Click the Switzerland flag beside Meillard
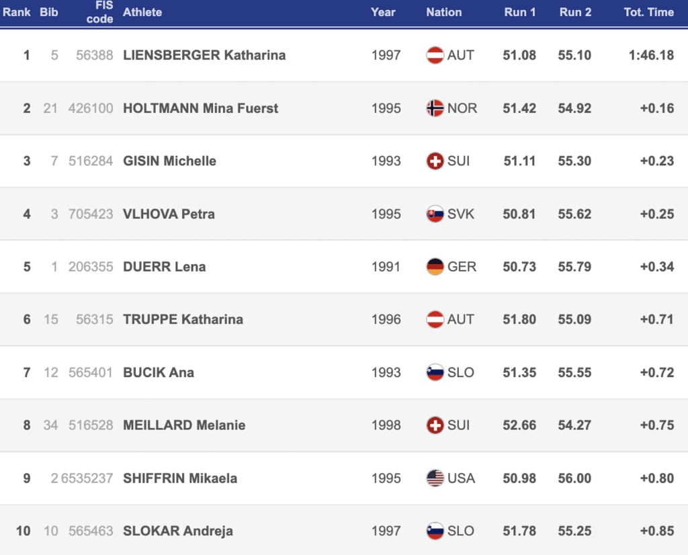 435,425
